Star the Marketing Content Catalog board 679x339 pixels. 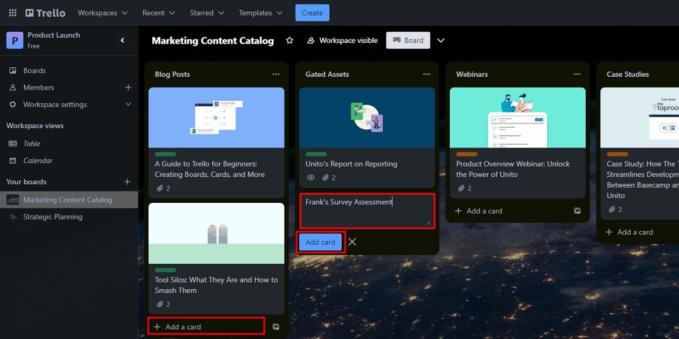point(289,40)
